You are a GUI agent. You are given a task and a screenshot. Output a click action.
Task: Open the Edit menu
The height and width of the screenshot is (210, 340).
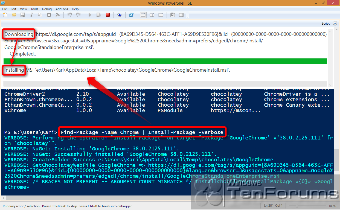pyautogui.click(x=13, y=9)
